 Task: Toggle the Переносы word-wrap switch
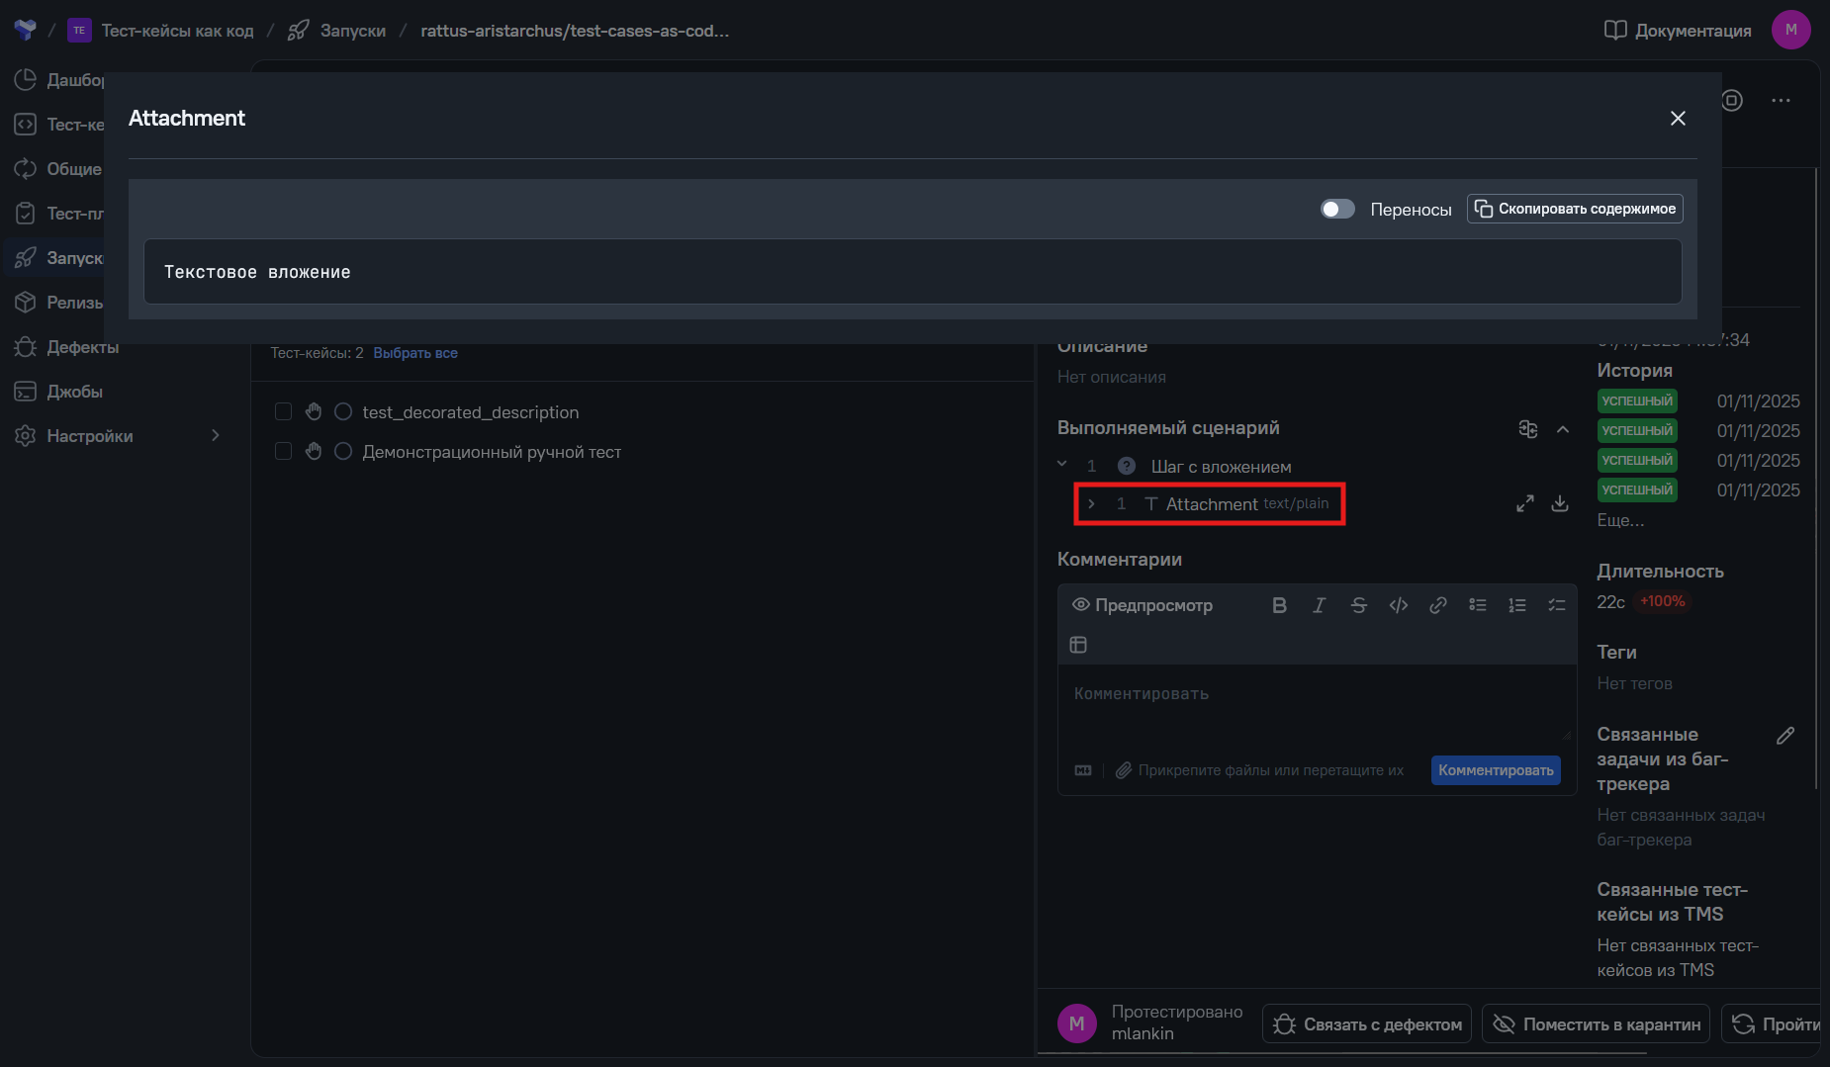pos(1337,209)
